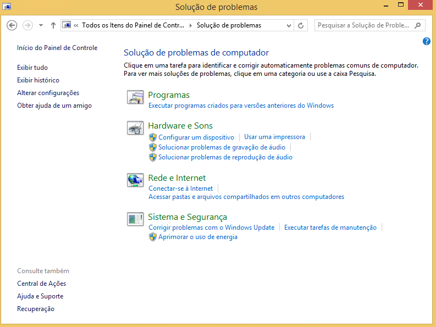Open help with the blue question mark

coord(426,41)
